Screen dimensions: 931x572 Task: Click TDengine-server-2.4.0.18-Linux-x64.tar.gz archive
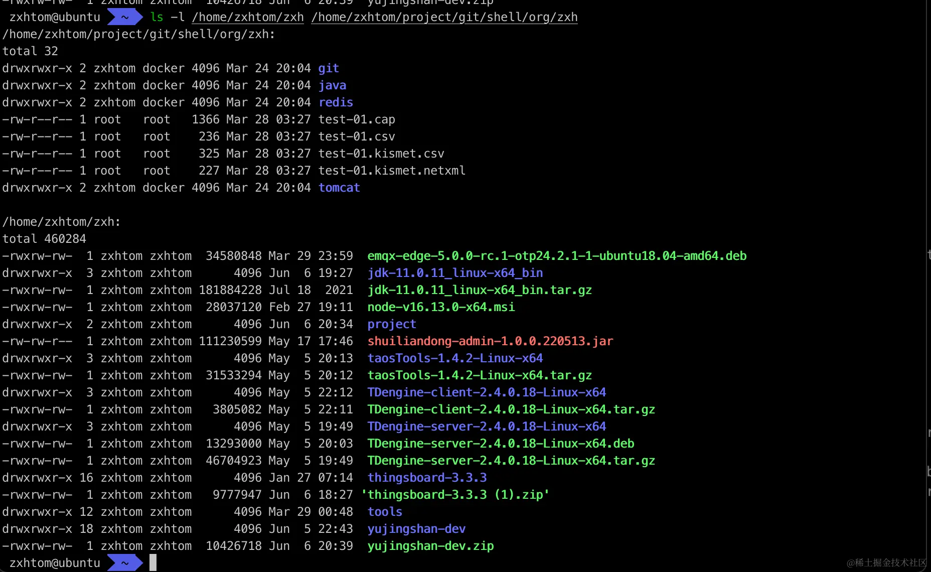(511, 461)
